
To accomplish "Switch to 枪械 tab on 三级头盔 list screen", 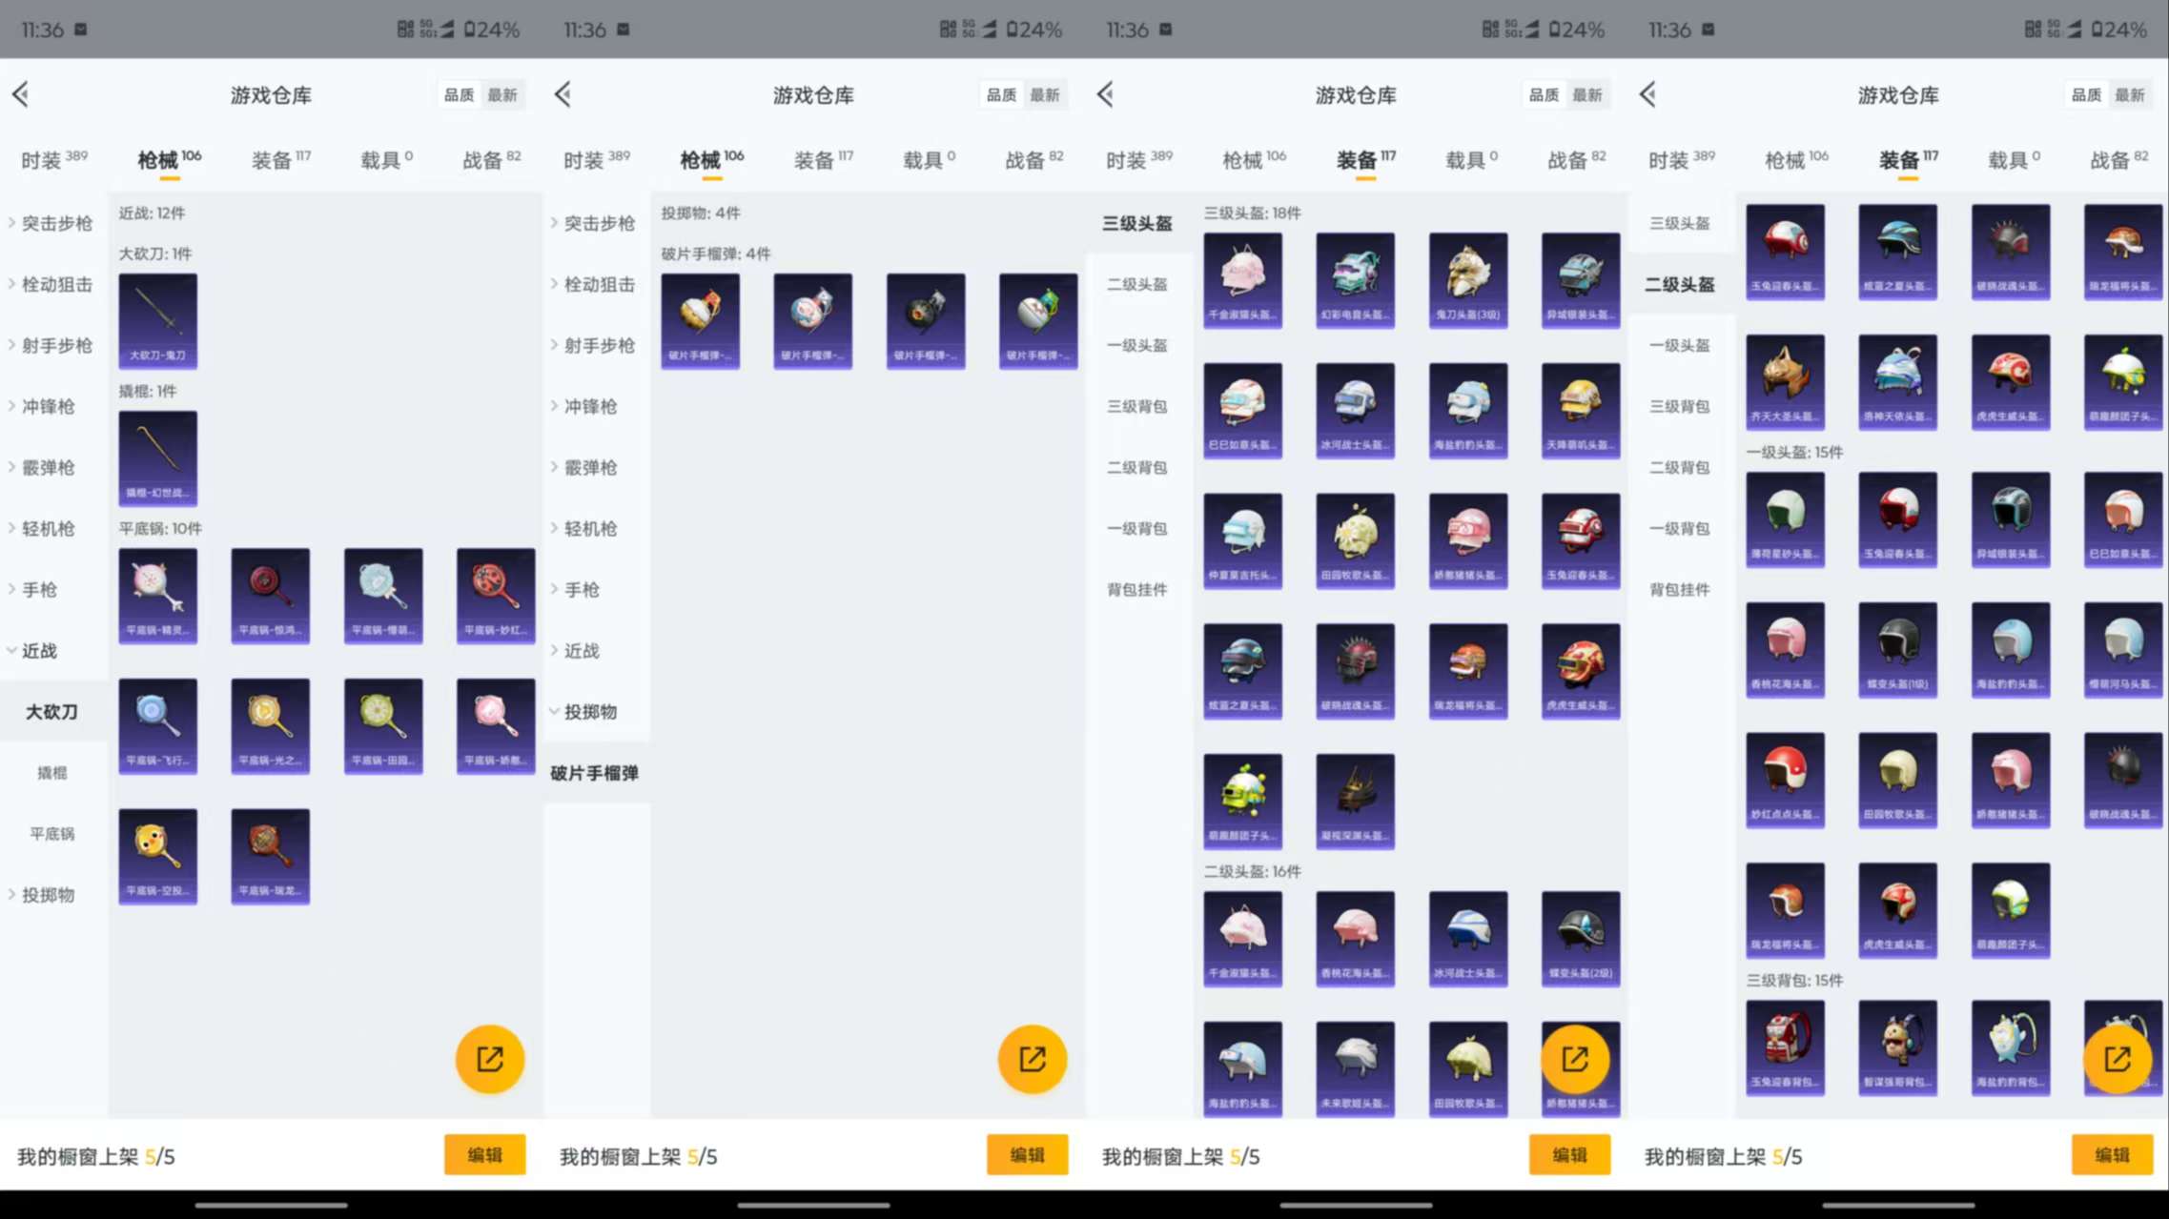I will (x=1254, y=159).
